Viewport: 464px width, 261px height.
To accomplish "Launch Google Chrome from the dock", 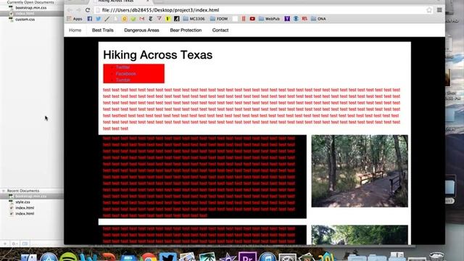I will point(148,257).
